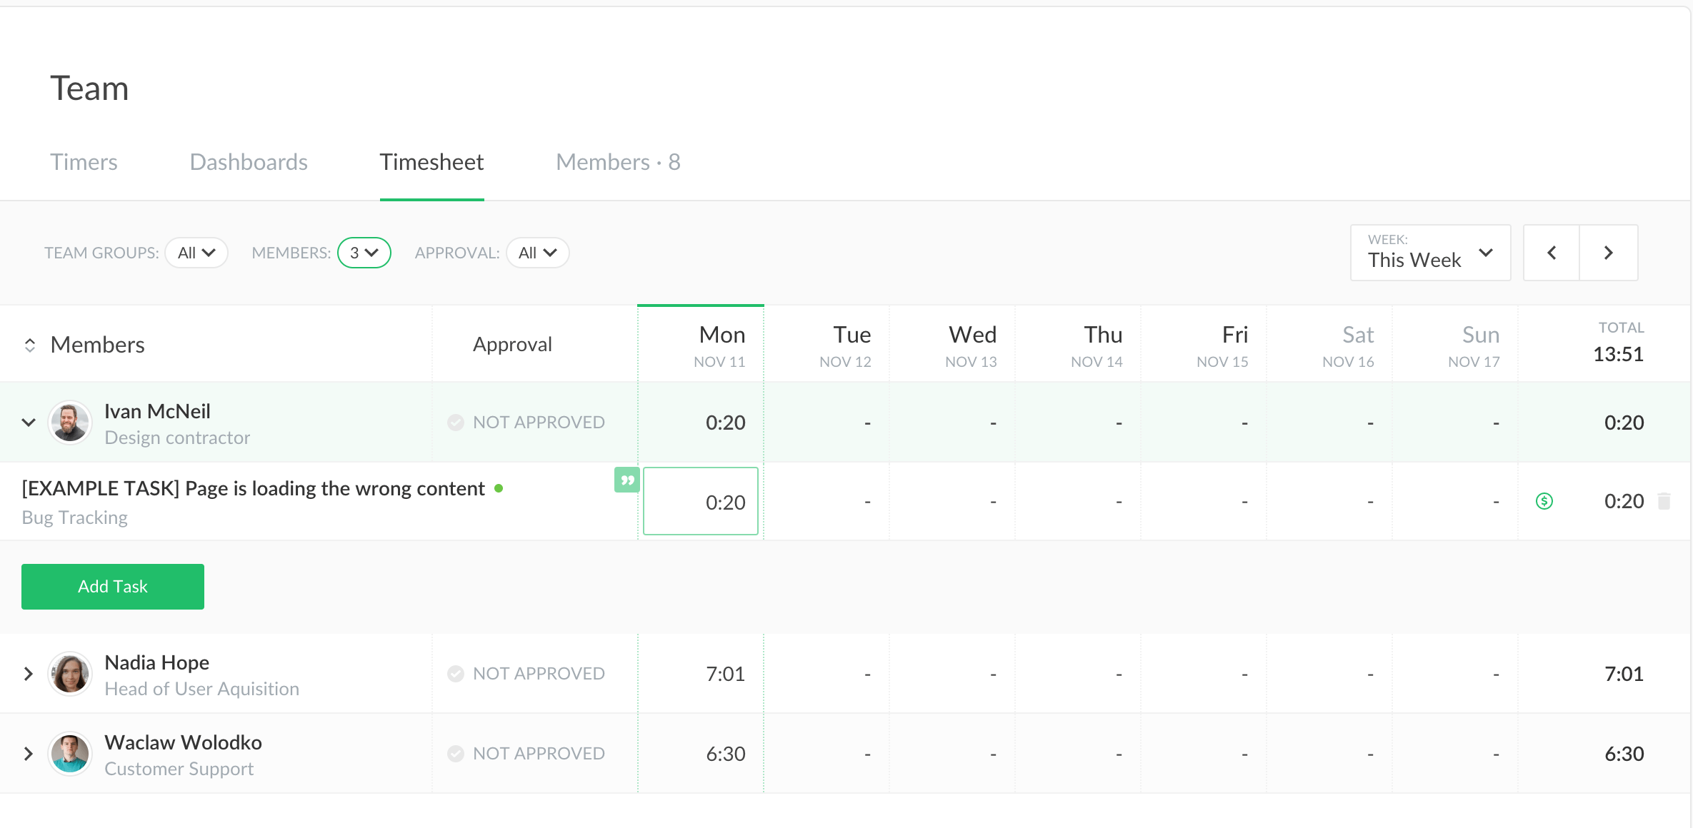This screenshot has height=828, width=1693.
Task: Click the green quote comment icon
Action: pyautogui.click(x=626, y=480)
